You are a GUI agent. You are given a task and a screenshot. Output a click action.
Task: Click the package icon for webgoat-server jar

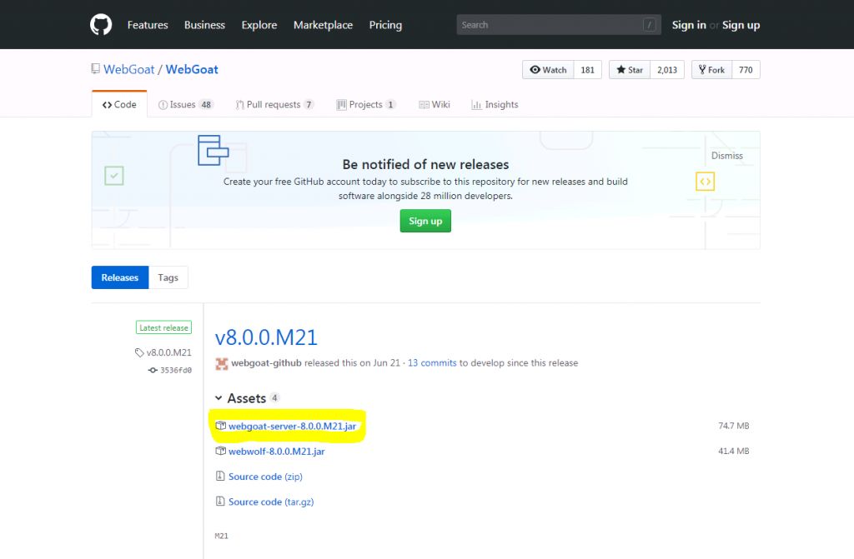220,426
